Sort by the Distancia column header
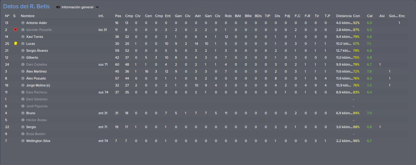This screenshot has width=416, height=165. [x=344, y=16]
